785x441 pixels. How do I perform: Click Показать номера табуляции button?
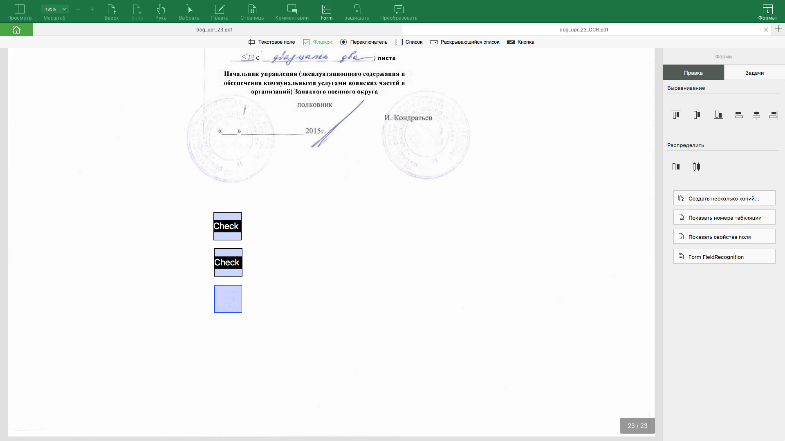(x=724, y=217)
